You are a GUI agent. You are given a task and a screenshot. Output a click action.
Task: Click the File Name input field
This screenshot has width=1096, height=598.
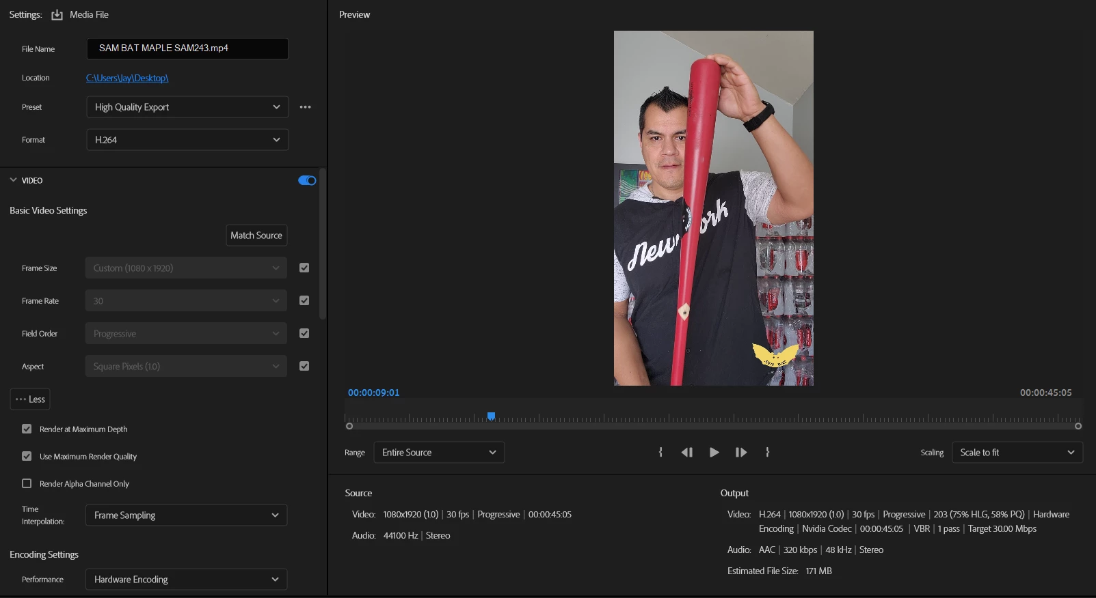(x=187, y=48)
